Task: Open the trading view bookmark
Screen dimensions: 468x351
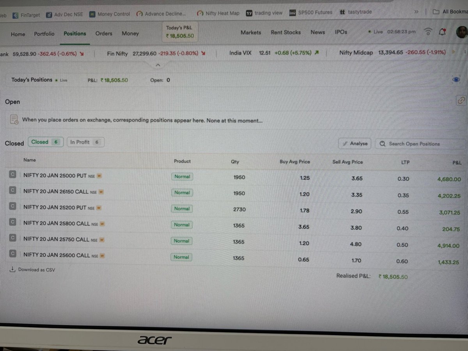Action: [264, 13]
